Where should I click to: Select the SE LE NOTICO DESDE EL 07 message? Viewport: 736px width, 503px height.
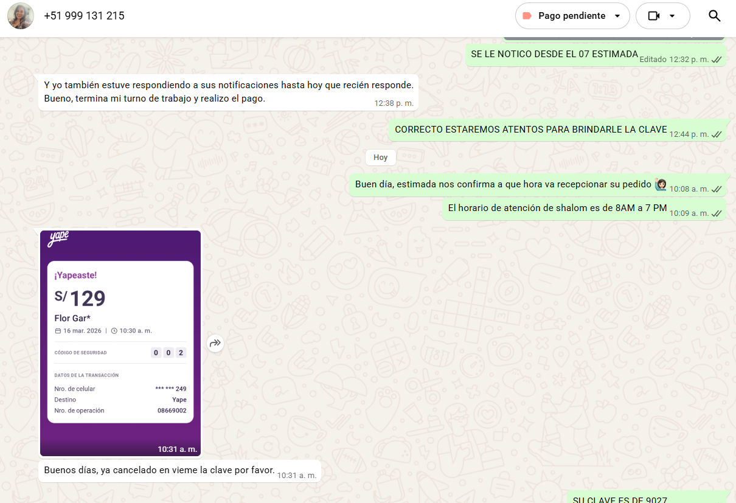point(554,54)
